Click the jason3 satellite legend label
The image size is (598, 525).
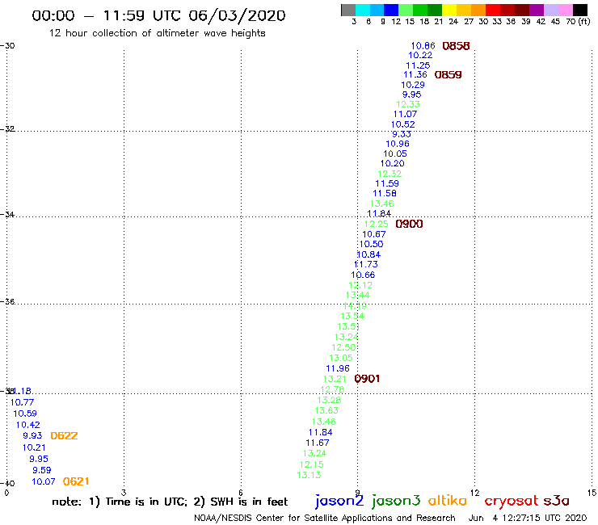(396, 502)
